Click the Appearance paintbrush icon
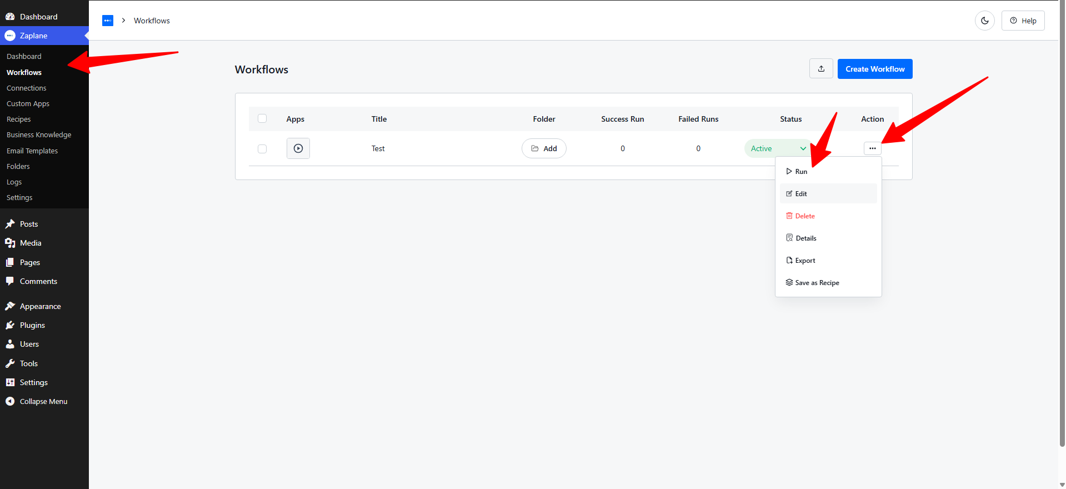 pyautogui.click(x=10, y=306)
